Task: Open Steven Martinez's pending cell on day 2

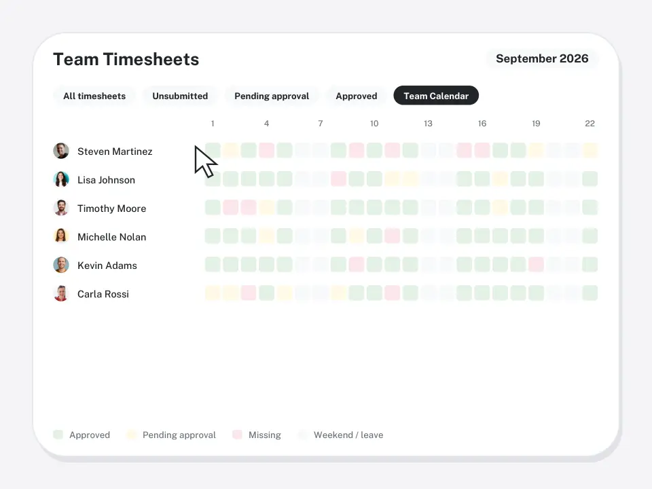Action: (x=231, y=150)
